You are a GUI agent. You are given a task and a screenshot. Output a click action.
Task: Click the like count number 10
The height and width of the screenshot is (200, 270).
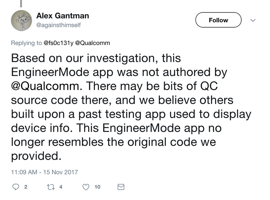[x=97, y=187]
